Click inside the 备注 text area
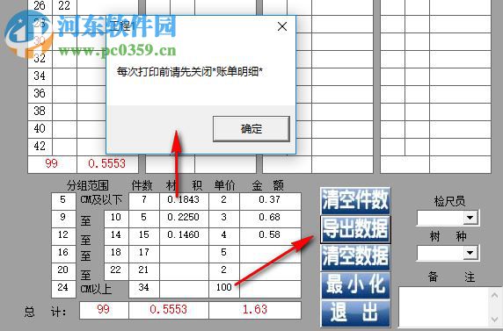This screenshot has height=331, width=503. click(444, 307)
